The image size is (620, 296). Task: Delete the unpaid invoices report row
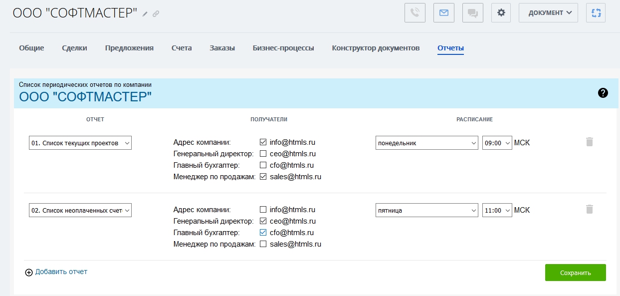(589, 210)
